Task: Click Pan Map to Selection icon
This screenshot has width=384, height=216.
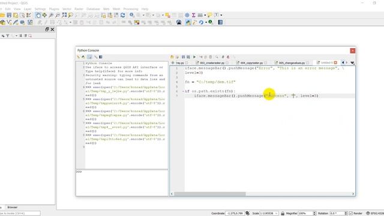Action: 44,15
